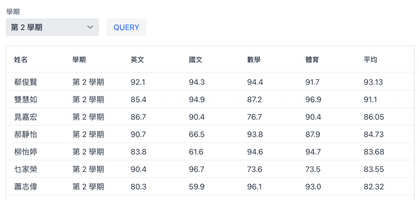This screenshot has height=200, width=419.
Task: Select the row for 晁嘉宏
Action: click(x=210, y=117)
